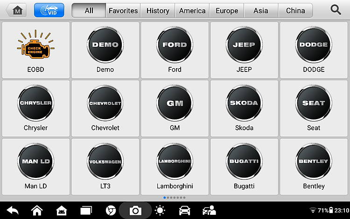The image size is (350, 219).
Task: Open the search magnifier
Action: 336,10
